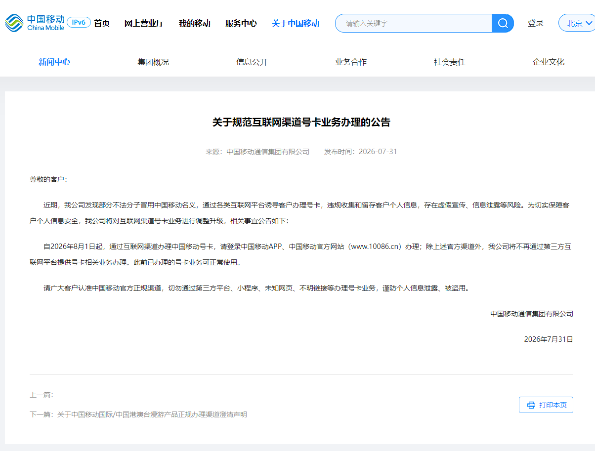Image resolution: width=595 pixels, height=451 pixels.
Task: Click the 打印本页 print button
Action: click(x=546, y=405)
